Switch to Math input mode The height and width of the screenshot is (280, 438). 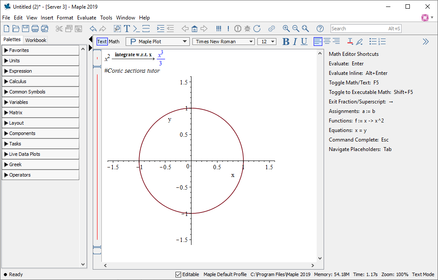pyautogui.click(x=114, y=42)
